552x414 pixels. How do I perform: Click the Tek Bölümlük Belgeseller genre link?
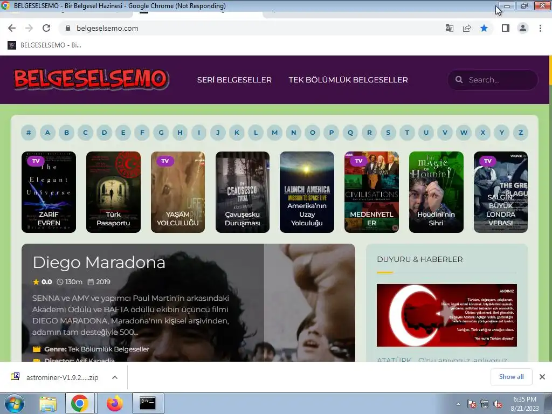108,349
